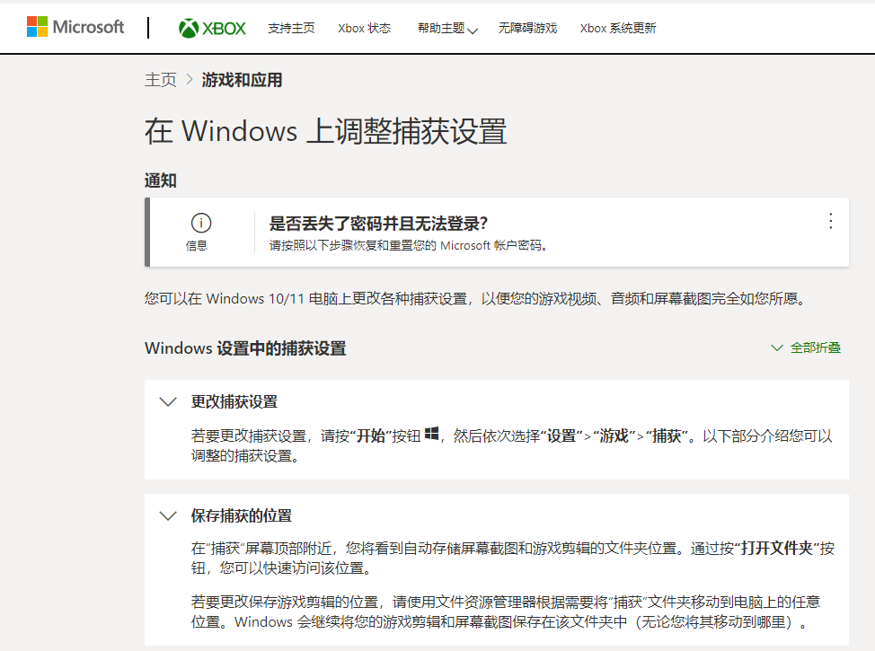Click the Windows start logo icon in text
This screenshot has width=875, height=651.
(431, 434)
